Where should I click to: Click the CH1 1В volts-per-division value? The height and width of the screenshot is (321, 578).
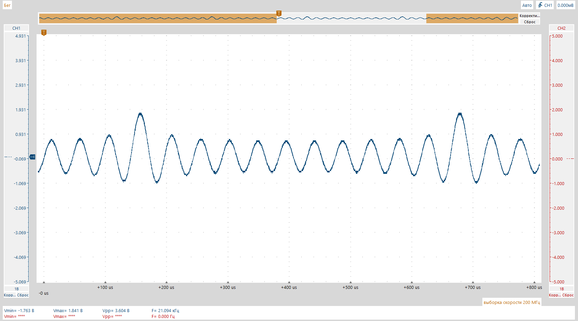click(x=16, y=289)
